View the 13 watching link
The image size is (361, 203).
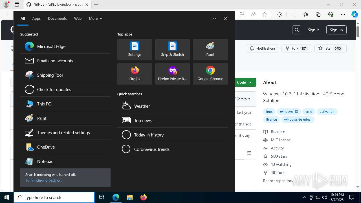[278, 164]
